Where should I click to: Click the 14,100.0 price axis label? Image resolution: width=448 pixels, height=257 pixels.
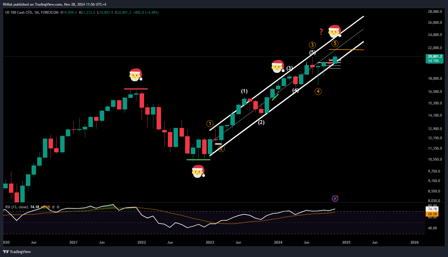pyautogui.click(x=435, y=115)
